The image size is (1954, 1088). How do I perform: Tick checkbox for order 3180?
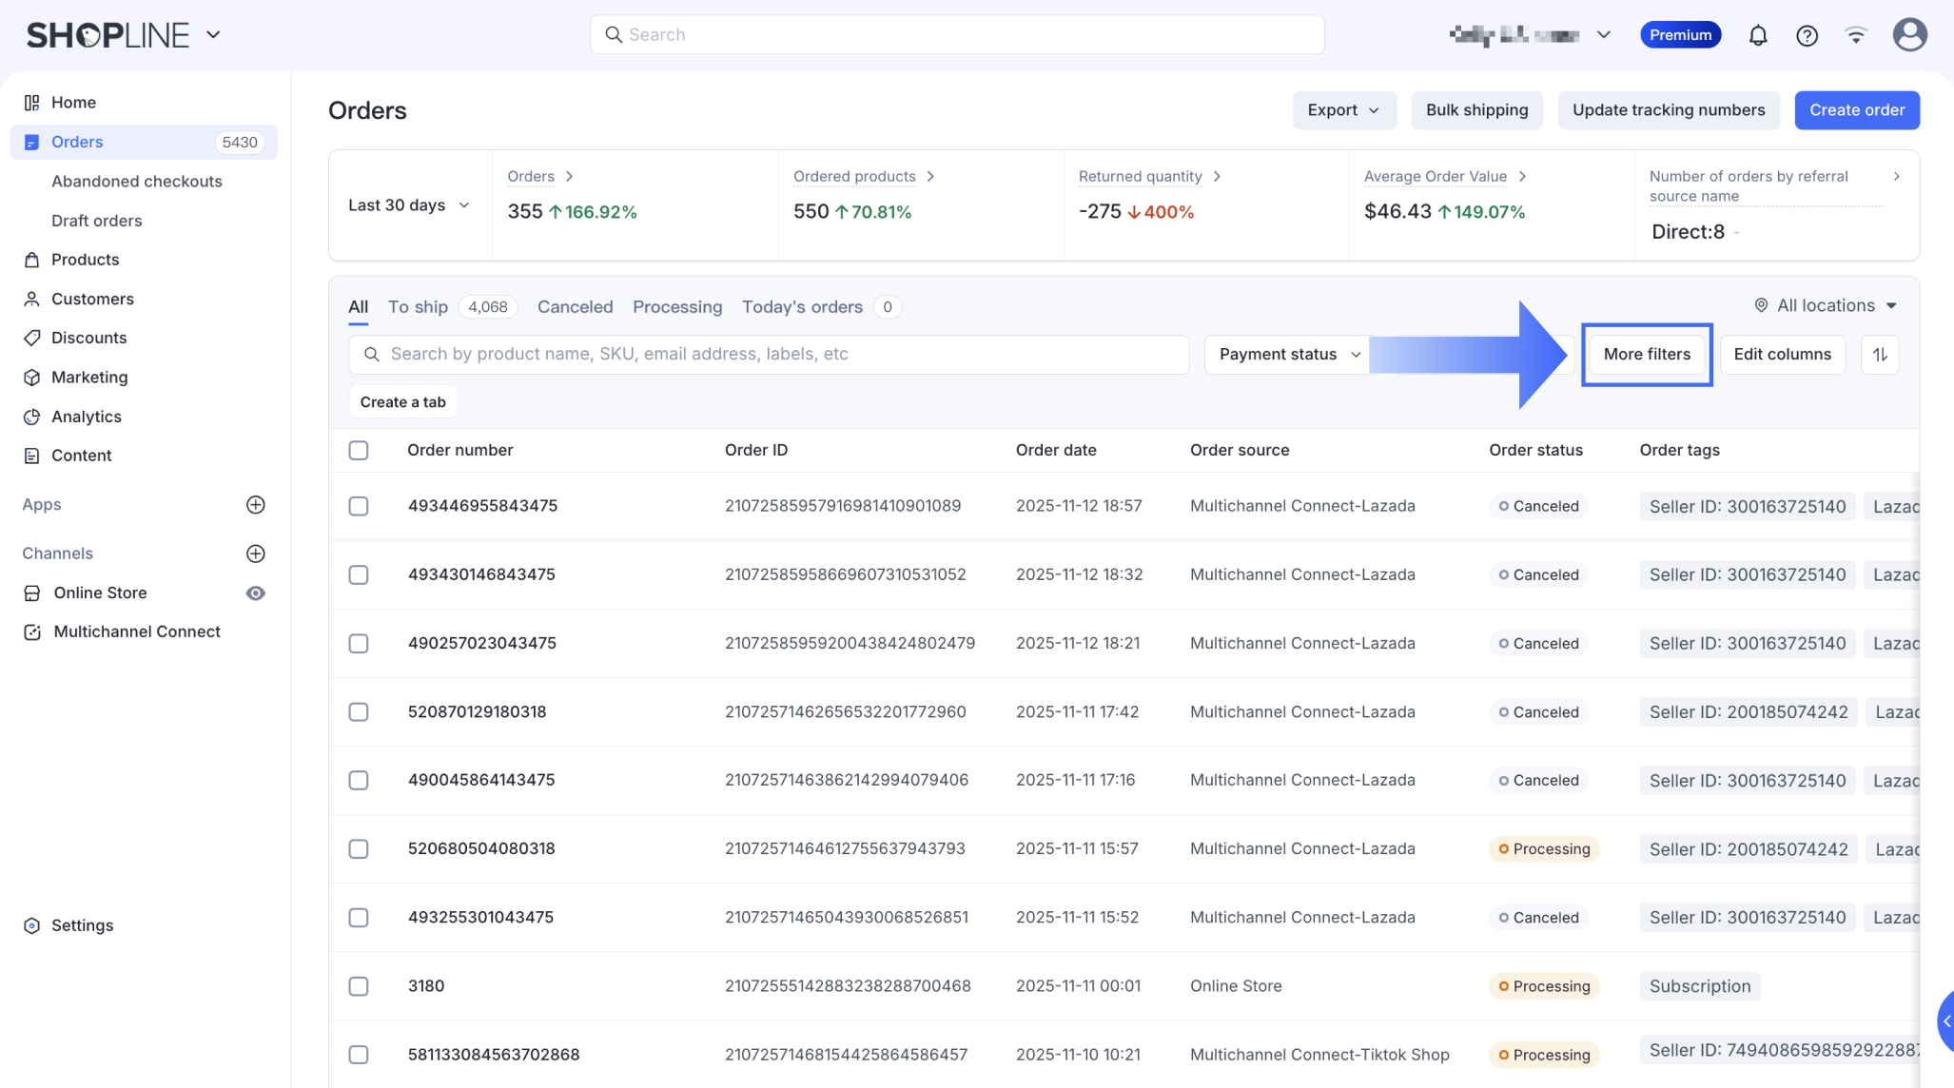[359, 986]
